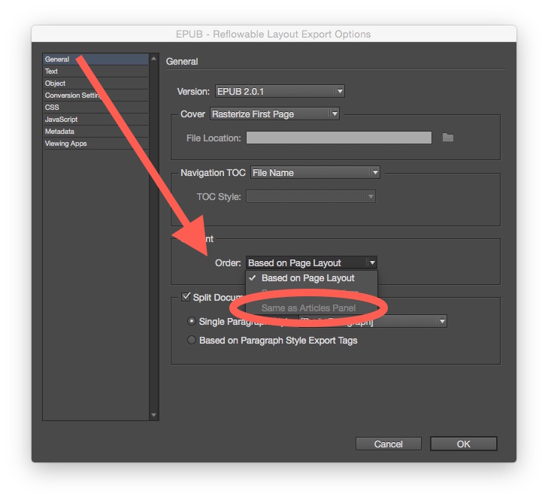This screenshot has height=500, width=548.
Task: Click the File Location input field
Action: (339, 138)
